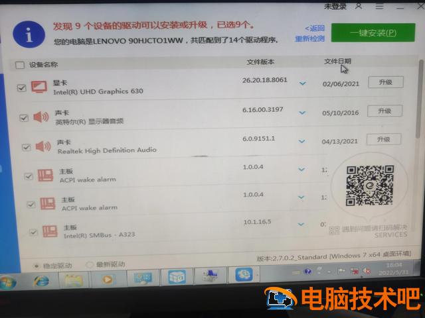Open the driver tool gear taskbar icon
The height and width of the screenshot is (318, 425).
244,274
